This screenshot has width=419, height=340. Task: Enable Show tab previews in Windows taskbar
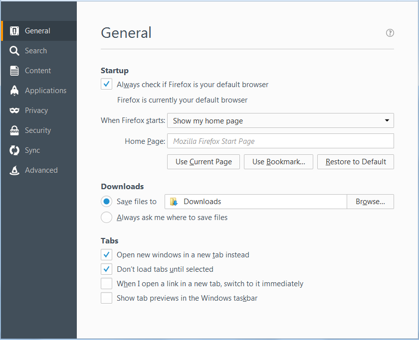pos(106,298)
